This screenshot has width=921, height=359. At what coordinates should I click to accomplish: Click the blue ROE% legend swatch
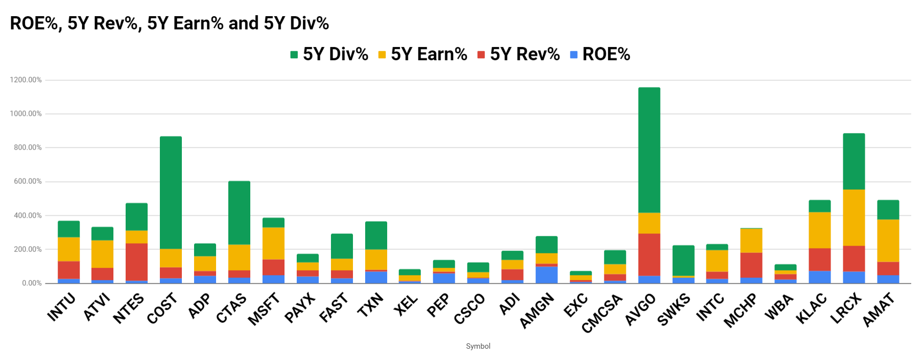click(574, 55)
